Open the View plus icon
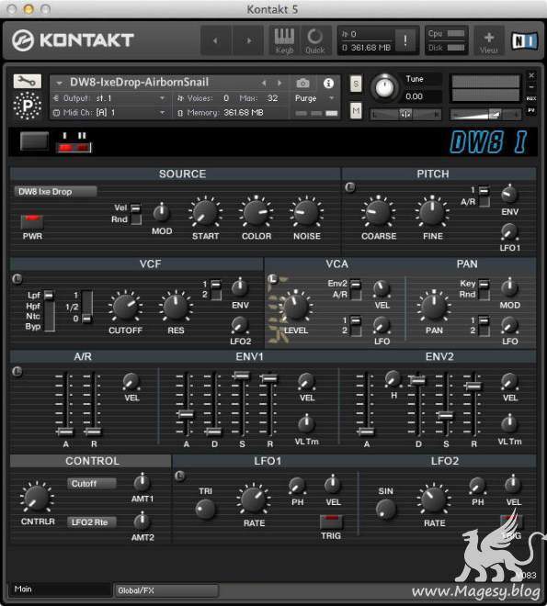This screenshot has height=606, width=547. click(489, 40)
